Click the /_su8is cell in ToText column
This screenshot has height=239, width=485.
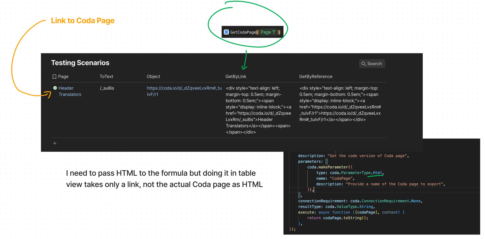107,88
